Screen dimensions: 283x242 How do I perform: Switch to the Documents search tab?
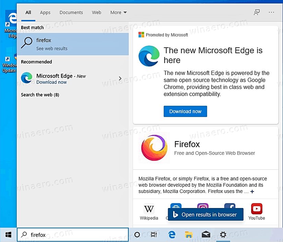[x=71, y=12]
